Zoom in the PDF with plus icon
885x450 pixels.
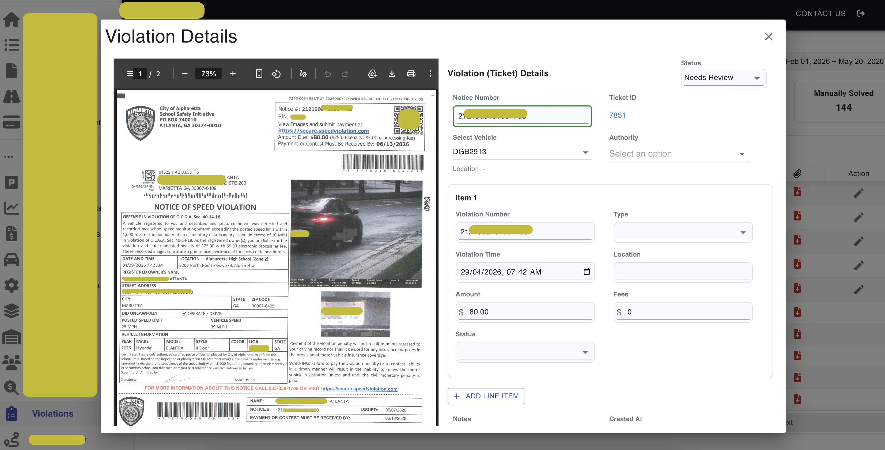pyautogui.click(x=233, y=74)
